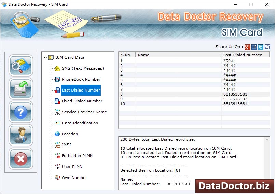Open Service Provider Name item
Viewport: 275px width, 194px height.
(x=84, y=112)
